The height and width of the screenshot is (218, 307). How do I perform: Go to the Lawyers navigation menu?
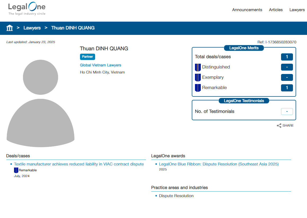[297, 10]
